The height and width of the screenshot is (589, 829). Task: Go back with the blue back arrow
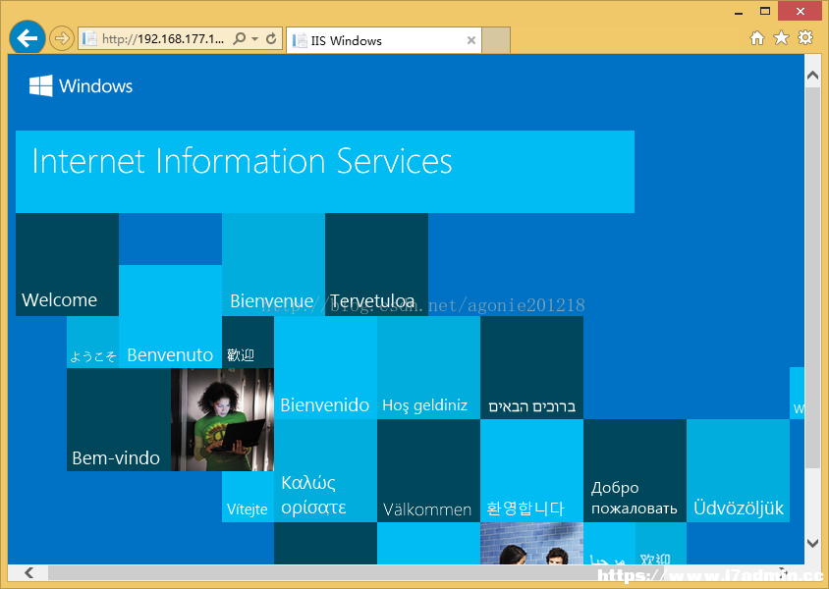point(27,38)
